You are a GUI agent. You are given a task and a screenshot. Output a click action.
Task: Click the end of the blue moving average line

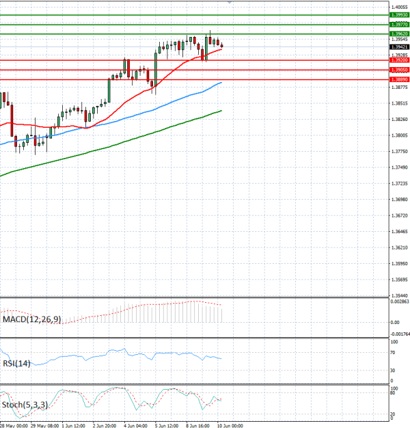point(221,83)
